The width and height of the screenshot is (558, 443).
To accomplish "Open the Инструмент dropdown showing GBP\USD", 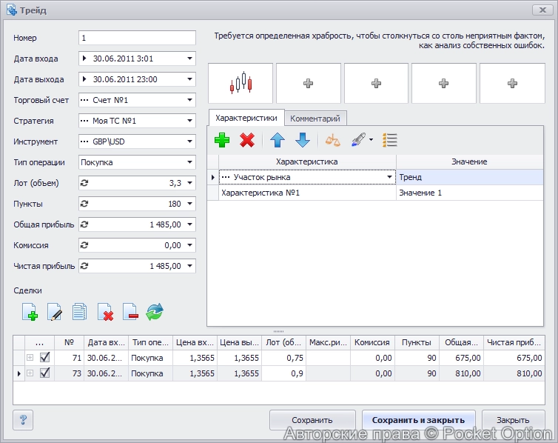I will pos(189,141).
